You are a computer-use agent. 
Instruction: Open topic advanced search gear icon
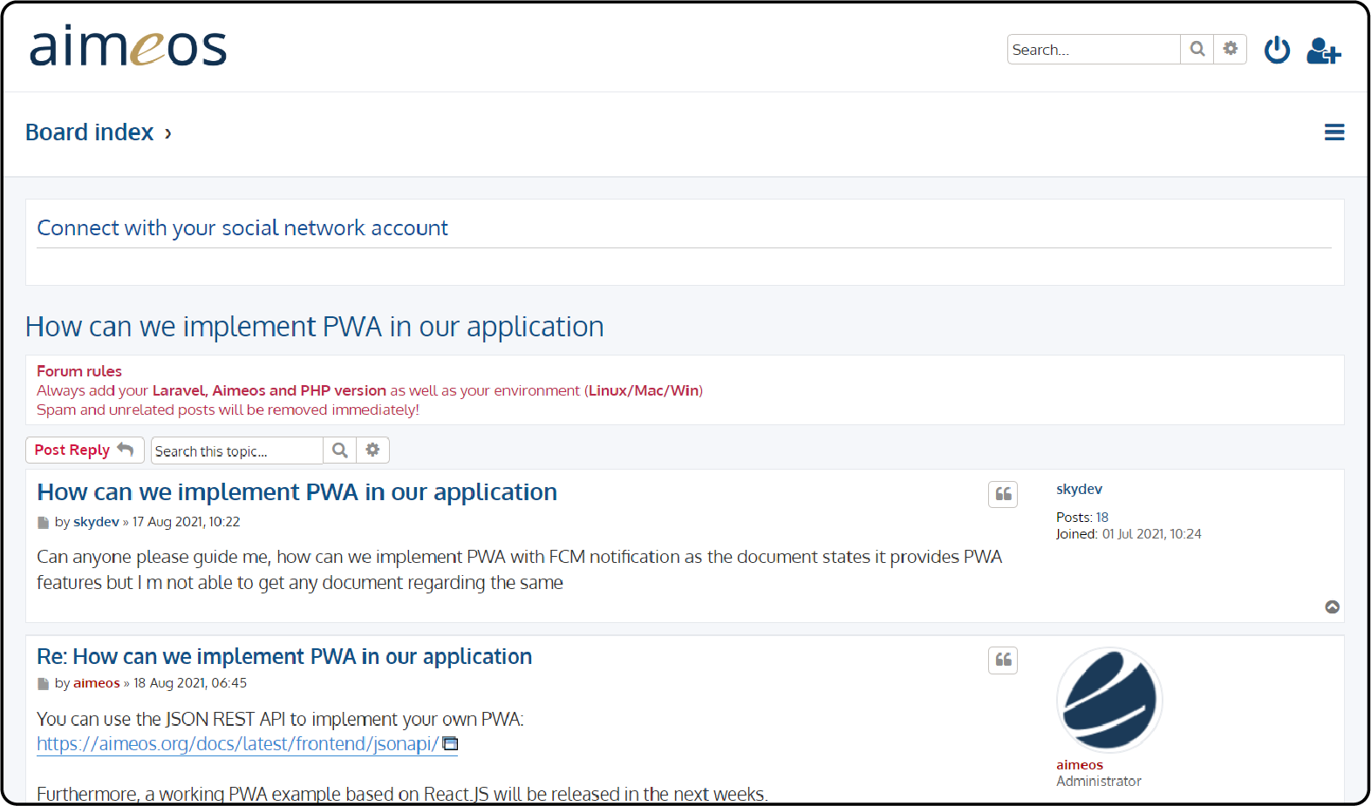coord(372,450)
